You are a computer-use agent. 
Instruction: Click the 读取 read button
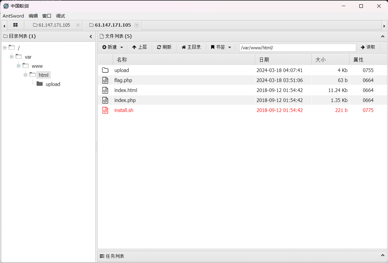(x=368, y=47)
